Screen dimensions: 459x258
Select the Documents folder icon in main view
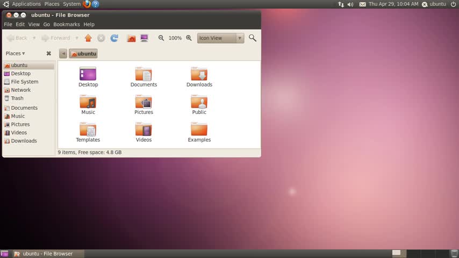(x=144, y=74)
